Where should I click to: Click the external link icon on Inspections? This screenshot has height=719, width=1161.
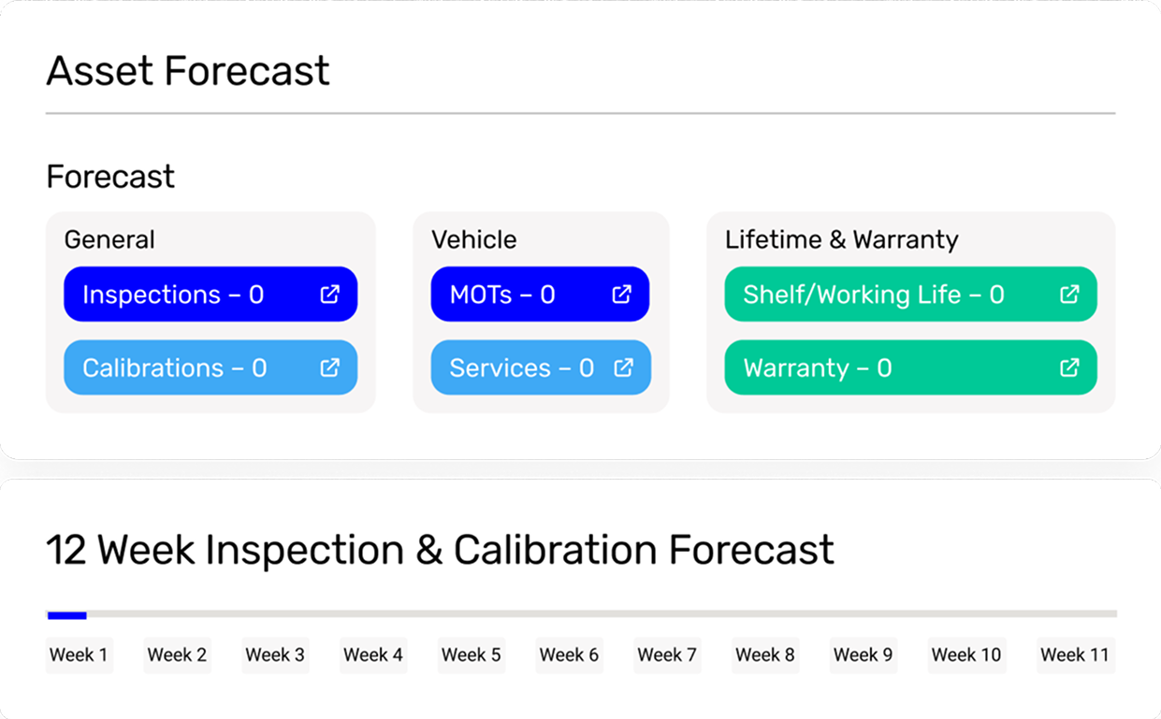coord(329,294)
